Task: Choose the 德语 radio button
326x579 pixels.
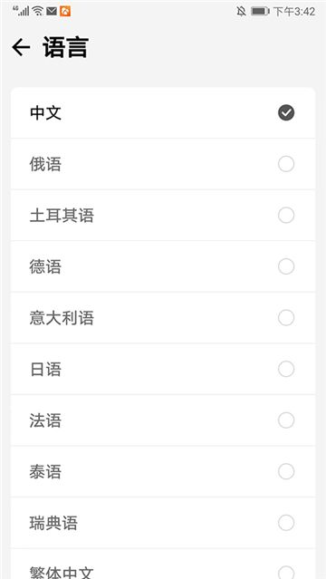Action: click(286, 266)
